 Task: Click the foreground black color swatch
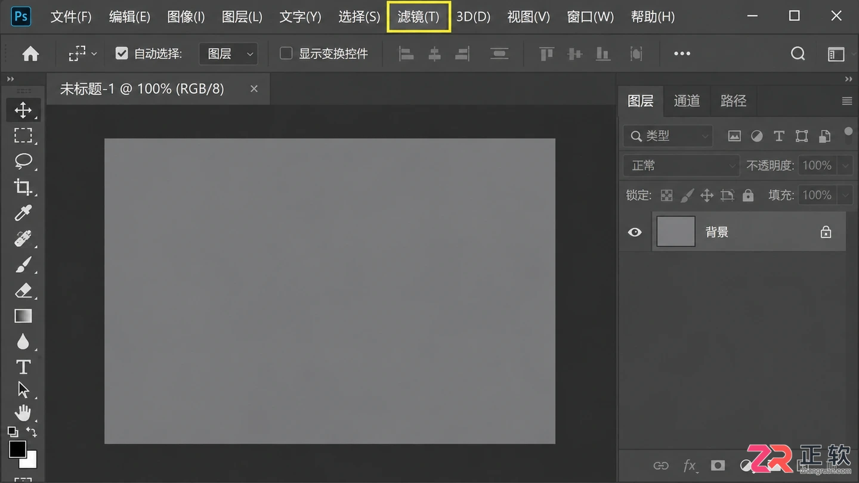(x=17, y=448)
